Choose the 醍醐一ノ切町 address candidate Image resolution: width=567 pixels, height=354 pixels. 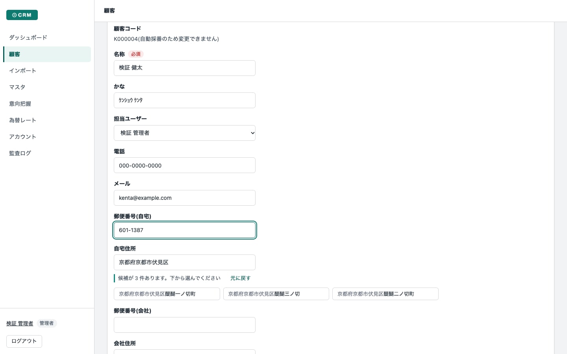(x=167, y=294)
